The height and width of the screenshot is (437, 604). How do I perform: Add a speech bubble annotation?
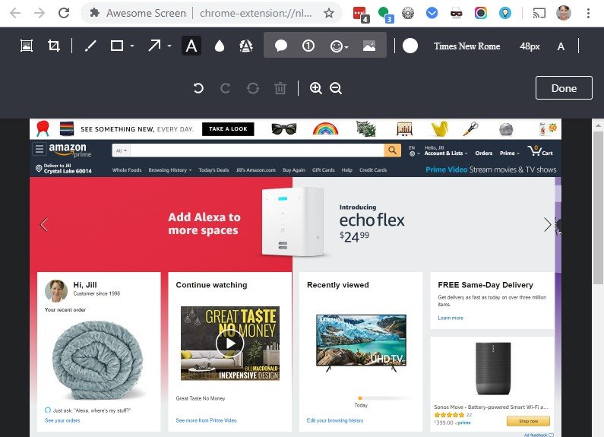tap(281, 46)
